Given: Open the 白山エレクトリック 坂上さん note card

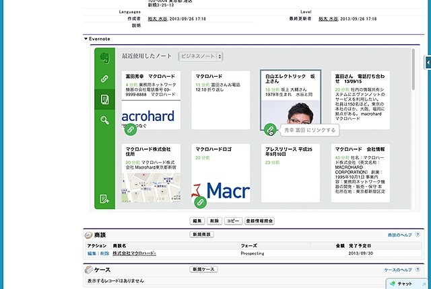Looking at the screenshot, I should [290, 100].
